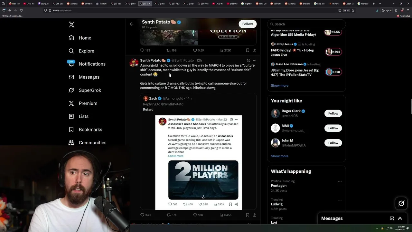Follow Roger Clark
Image resolution: width=412 pixels, height=232 pixels.
click(333, 113)
